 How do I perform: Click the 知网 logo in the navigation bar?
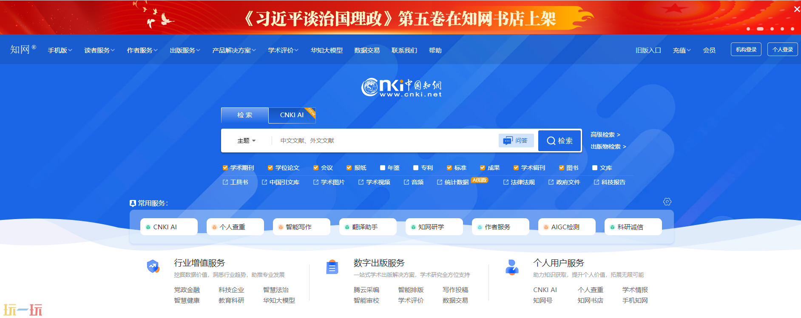23,50
